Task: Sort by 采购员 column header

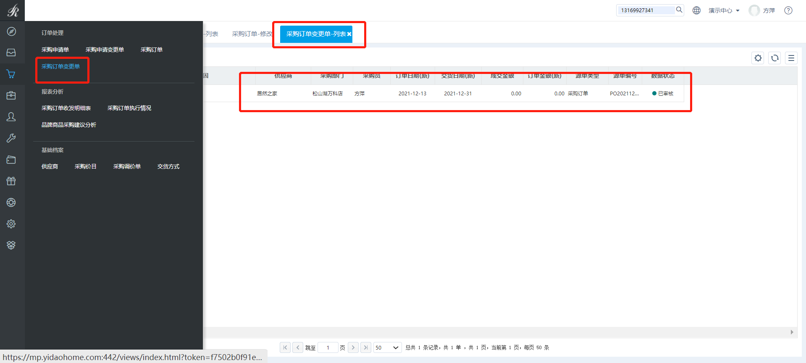Action: (372, 76)
